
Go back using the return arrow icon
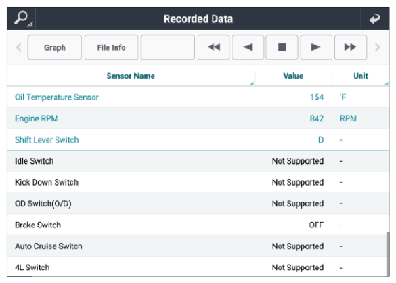click(375, 19)
